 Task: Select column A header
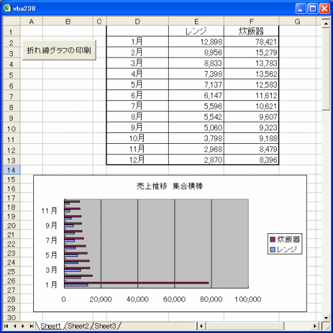[31, 22]
